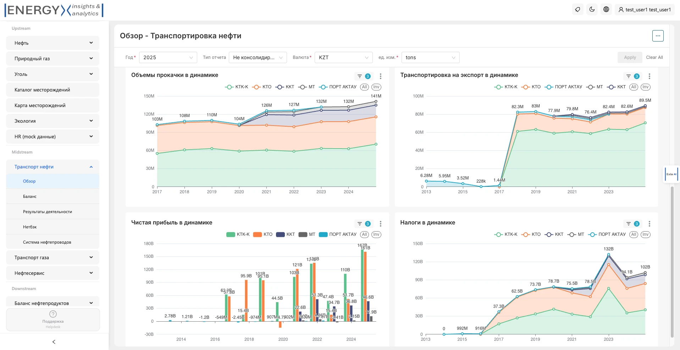This screenshot has height=350, width=680.
Task: Open the ед. изм. dropdown showing tons
Action: click(x=430, y=57)
